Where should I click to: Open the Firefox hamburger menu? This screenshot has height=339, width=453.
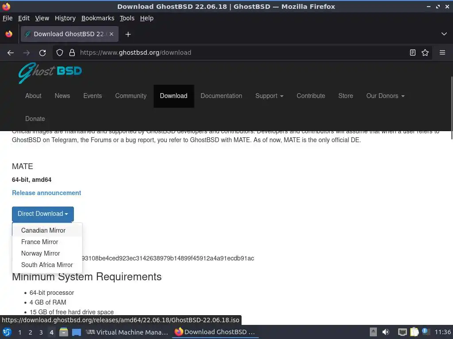pos(442,53)
